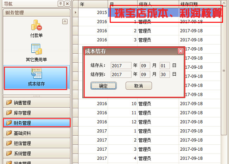
Task: Click the 年 column header
Action: coord(93,4)
